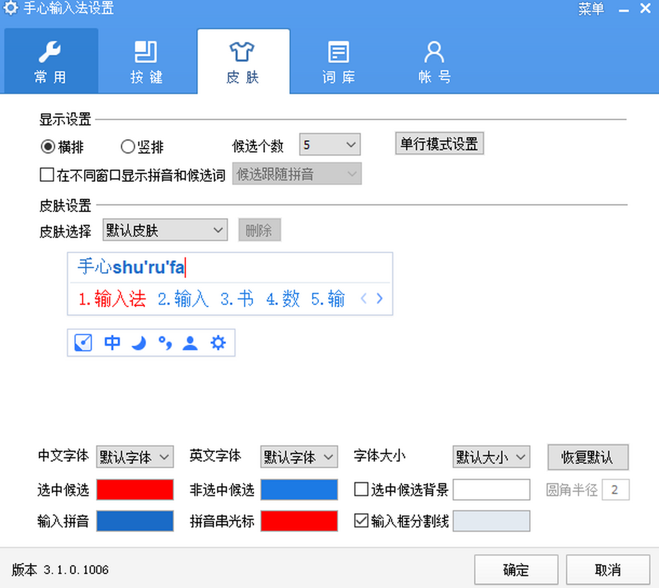Click the crescent moon half-width icon

(x=139, y=343)
